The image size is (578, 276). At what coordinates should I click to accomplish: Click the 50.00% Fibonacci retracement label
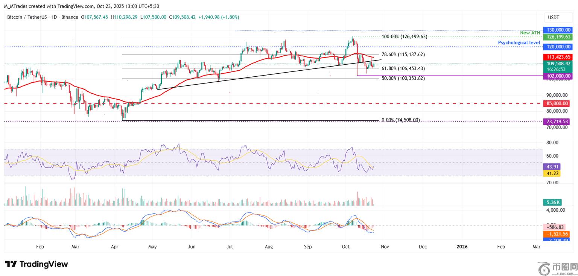pyautogui.click(x=403, y=79)
